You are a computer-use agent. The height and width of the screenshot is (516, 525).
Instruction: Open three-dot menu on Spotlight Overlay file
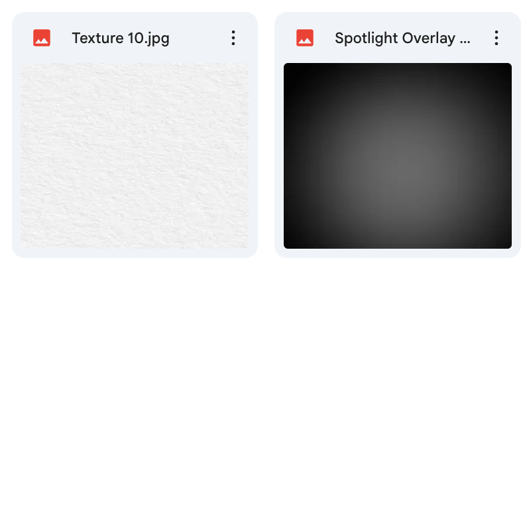[x=496, y=38]
